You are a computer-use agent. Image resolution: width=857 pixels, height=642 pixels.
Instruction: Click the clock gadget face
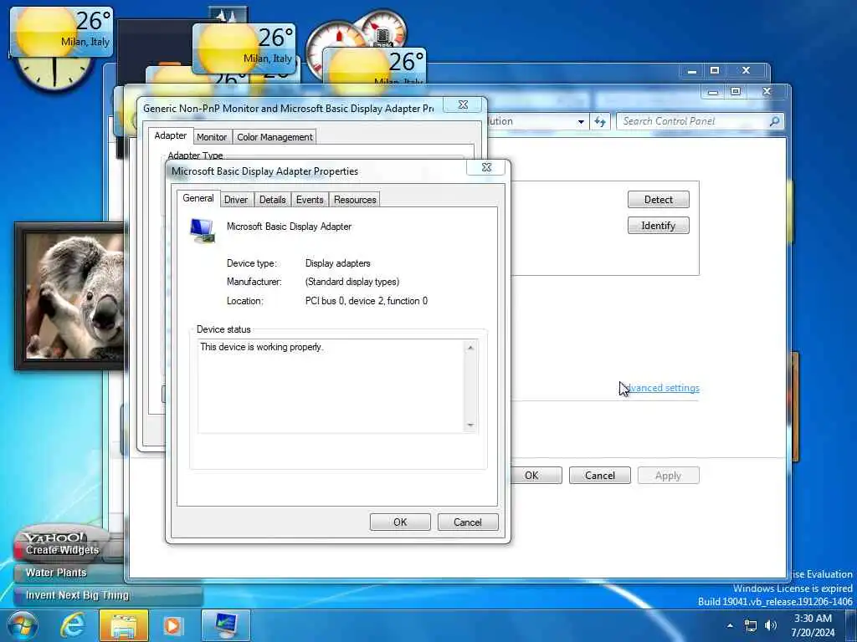(x=53, y=74)
